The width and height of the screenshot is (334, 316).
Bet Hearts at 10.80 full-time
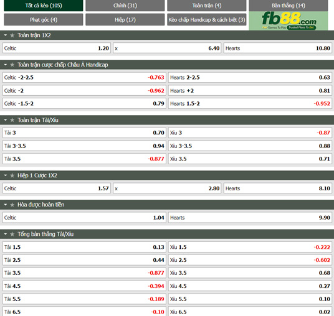(x=278, y=49)
